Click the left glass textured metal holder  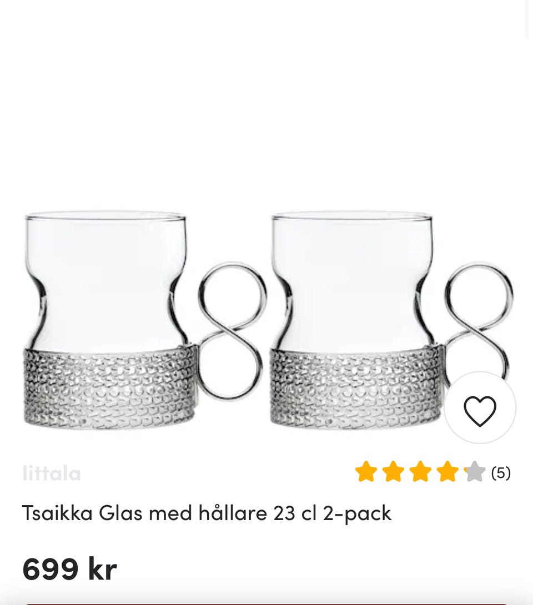pyautogui.click(x=109, y=388)
